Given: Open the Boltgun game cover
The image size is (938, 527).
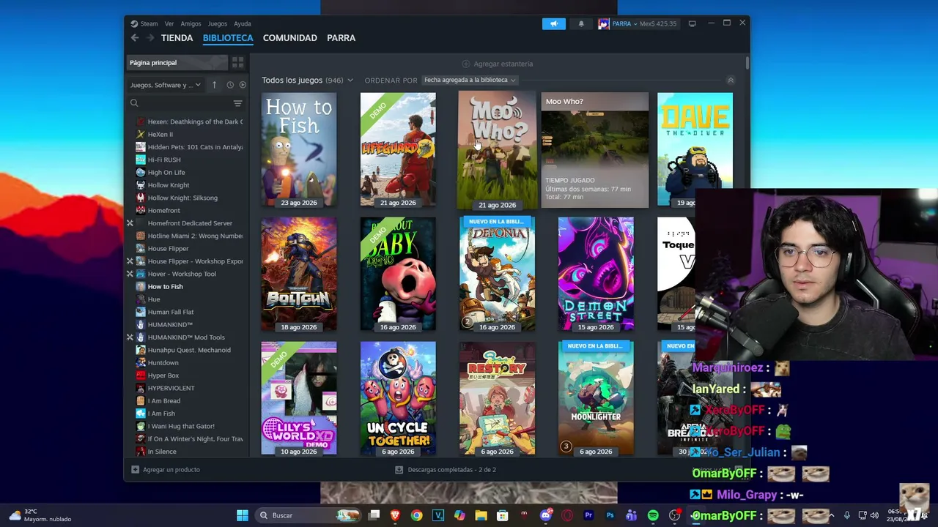Looking at the screenshot, I should 299,274.
